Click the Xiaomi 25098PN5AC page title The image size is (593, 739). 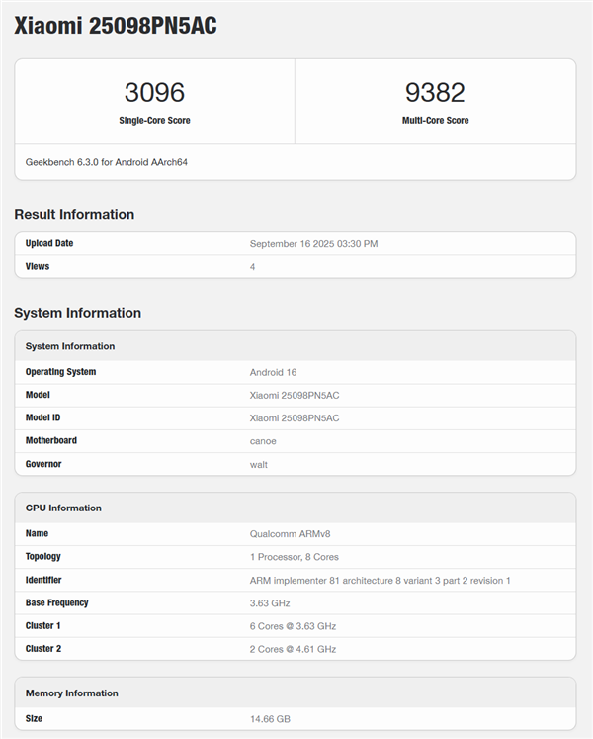coord(115,27)
